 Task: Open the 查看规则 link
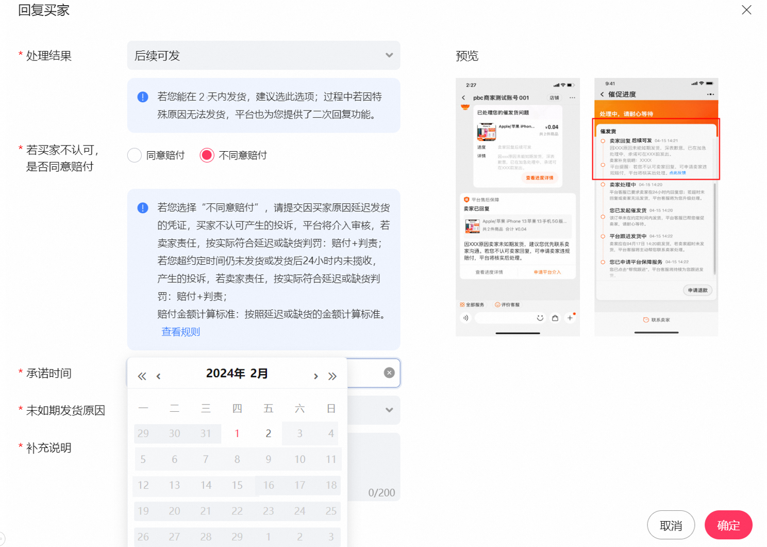pos(180,332)
